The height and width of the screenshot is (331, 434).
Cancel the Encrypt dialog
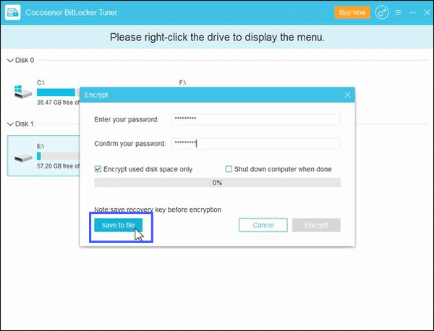[263, 225]
